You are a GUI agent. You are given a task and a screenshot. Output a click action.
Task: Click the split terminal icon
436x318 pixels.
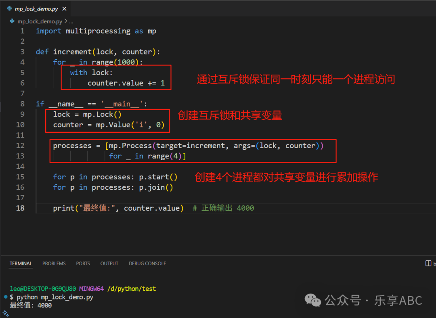pyautogui.click(x=428, y=263)
